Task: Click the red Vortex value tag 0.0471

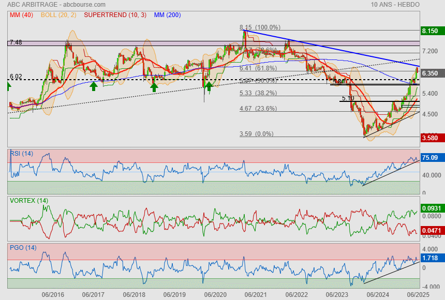Action: (430, 230)
